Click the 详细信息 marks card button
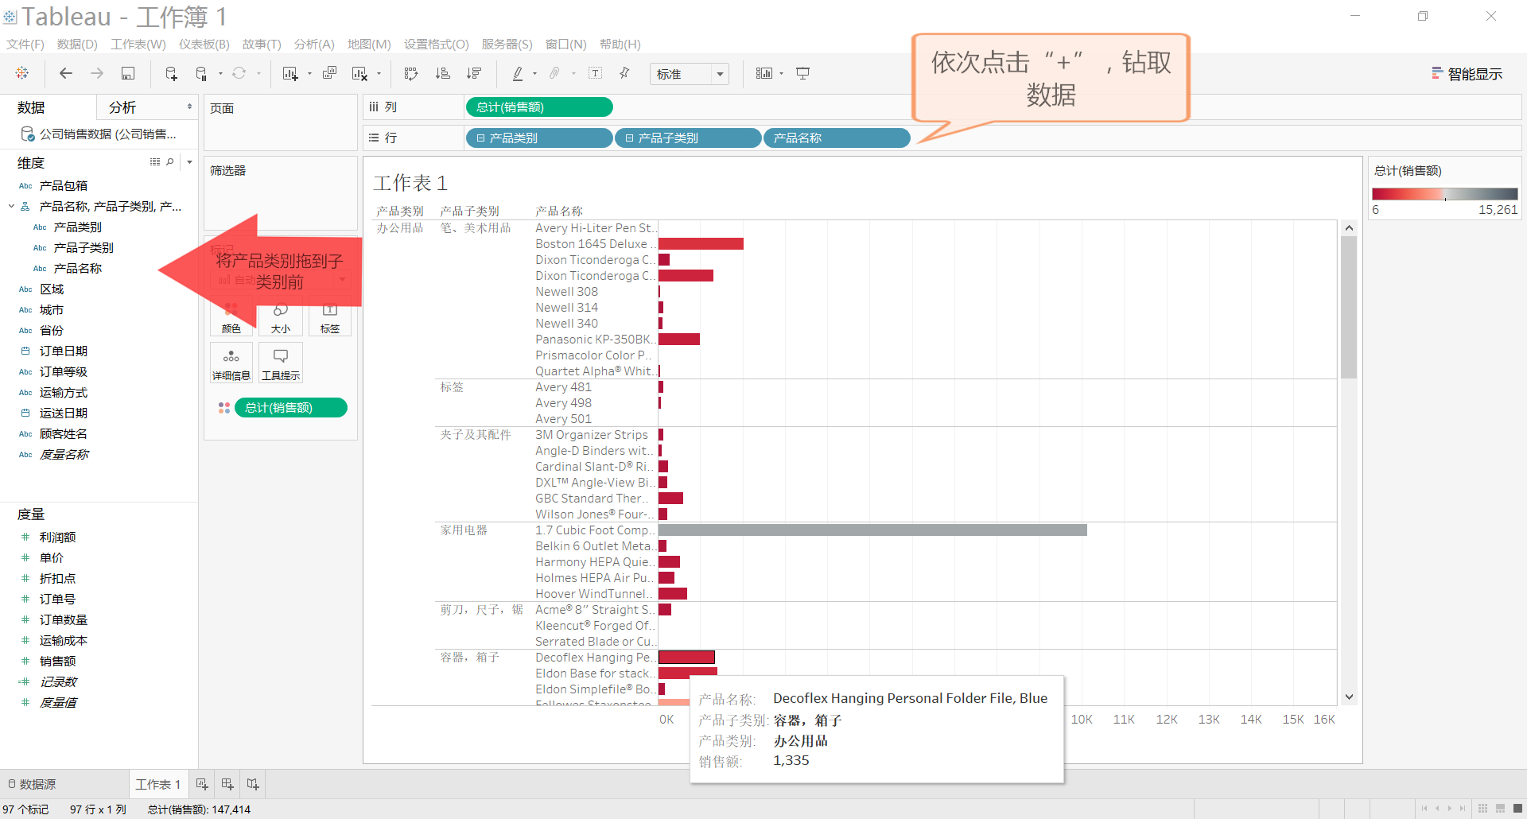Image resolution: width=1527 pixels, height=819 pixels. pos(231,363)
